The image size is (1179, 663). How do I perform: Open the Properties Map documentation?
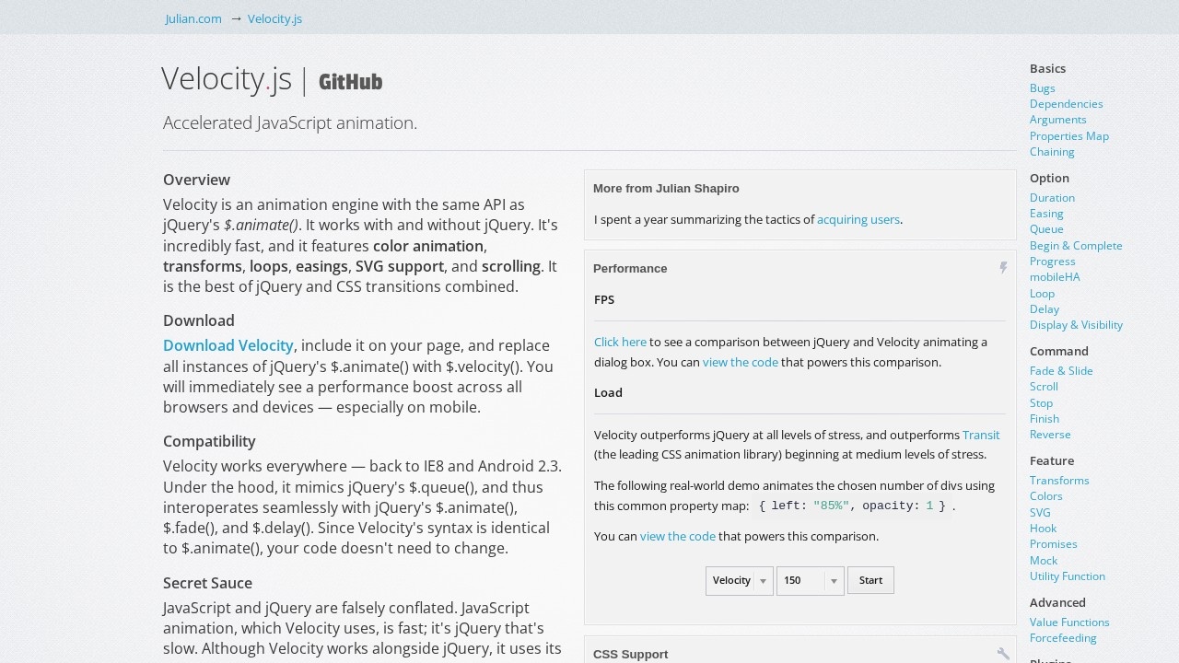(x=1069, y=135)
